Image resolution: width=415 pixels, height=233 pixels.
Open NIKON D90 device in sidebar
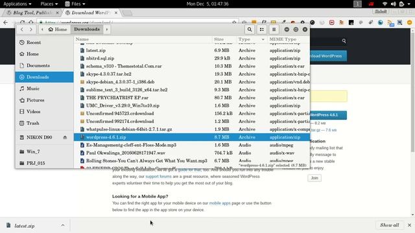click(39, 137)
